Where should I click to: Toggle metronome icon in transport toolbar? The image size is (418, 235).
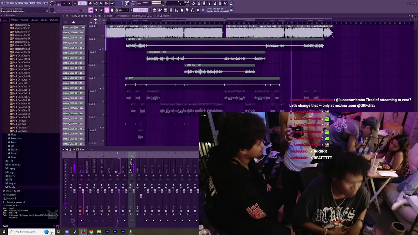pos(91,3)
